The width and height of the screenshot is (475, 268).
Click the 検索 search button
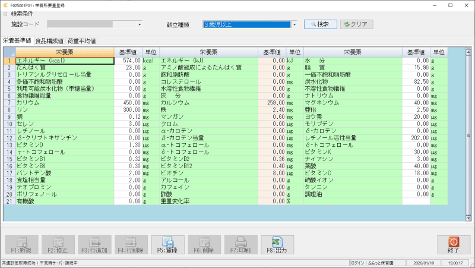point(321,24)
